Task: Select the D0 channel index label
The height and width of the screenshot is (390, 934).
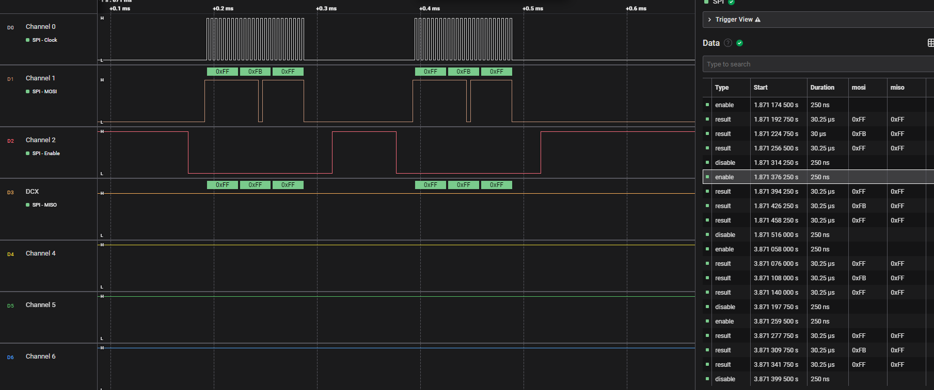Action: point(10,28)
